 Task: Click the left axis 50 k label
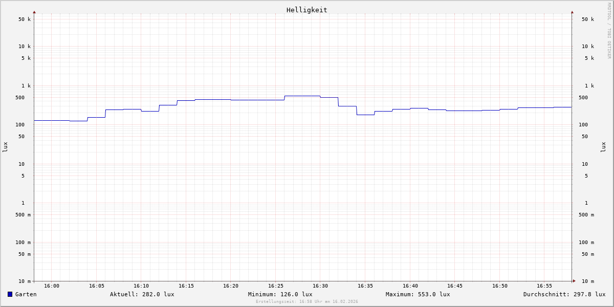pos(25,19)
